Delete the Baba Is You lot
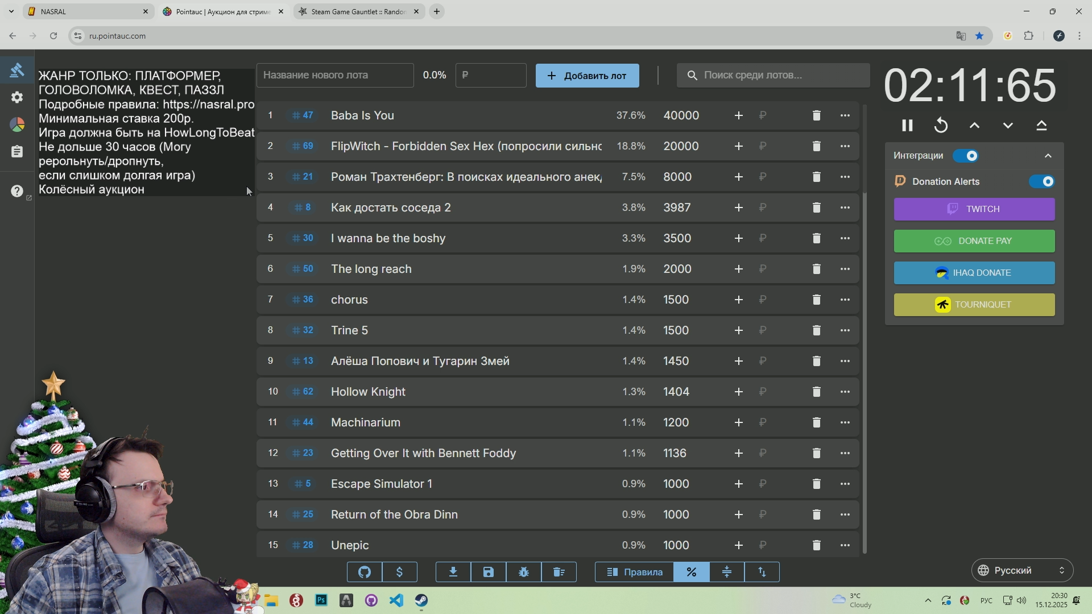 coord(816,115)
